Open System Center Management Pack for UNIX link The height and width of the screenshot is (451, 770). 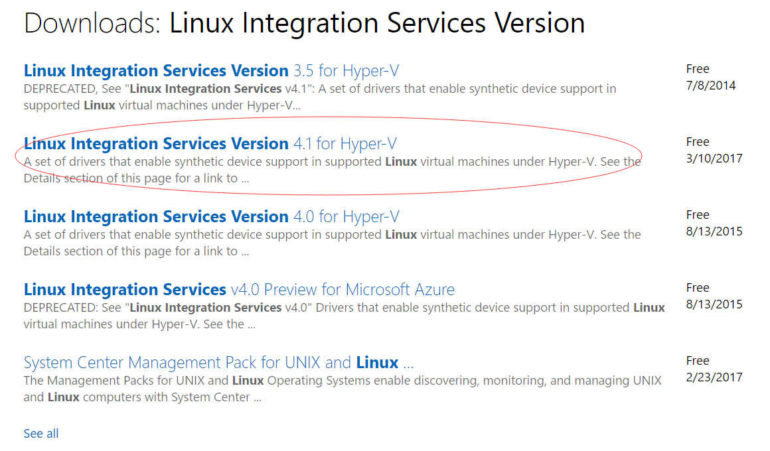(218, 363)
